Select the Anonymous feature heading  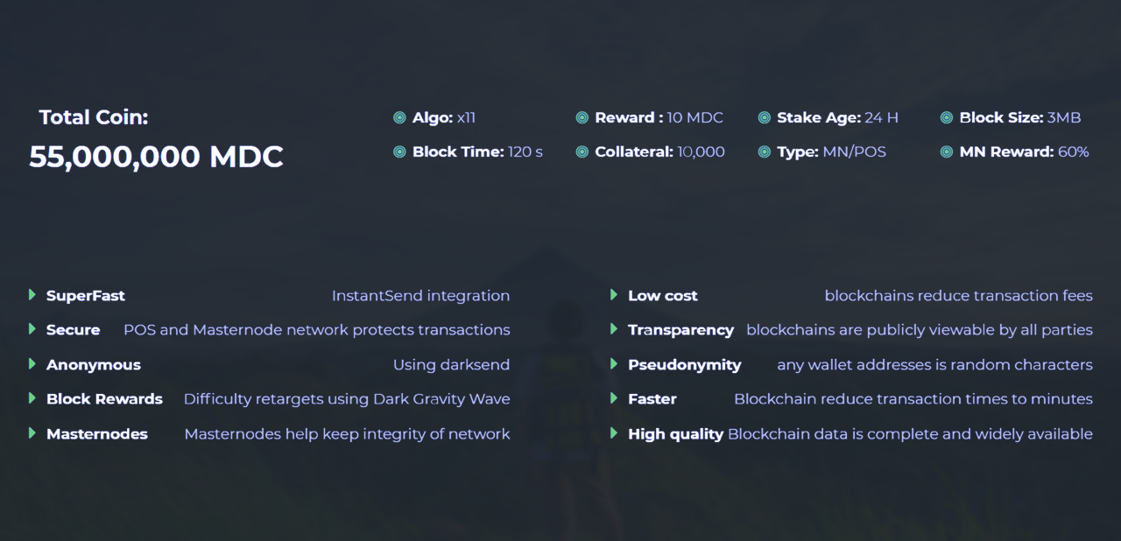pos(94,365)
